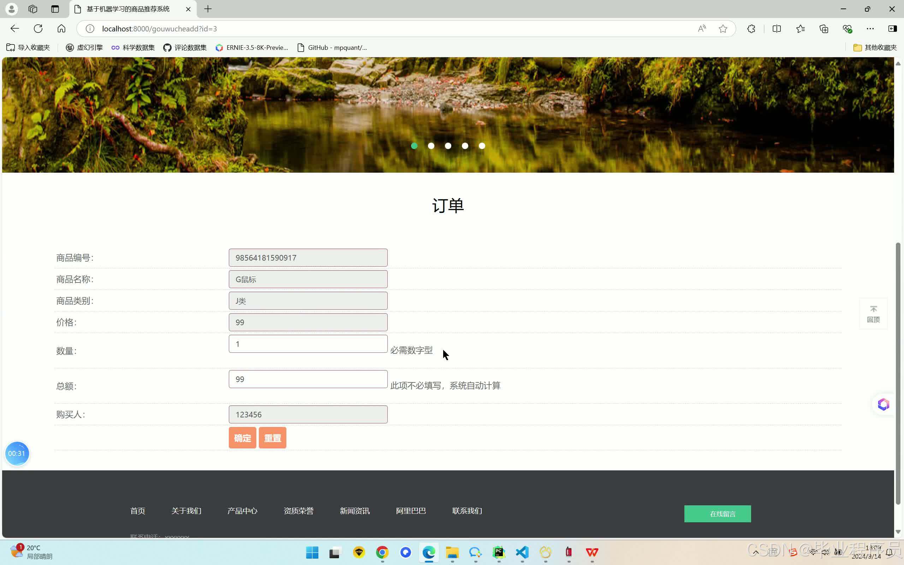Expand 其他收藏夹 folder

(875, 47)
